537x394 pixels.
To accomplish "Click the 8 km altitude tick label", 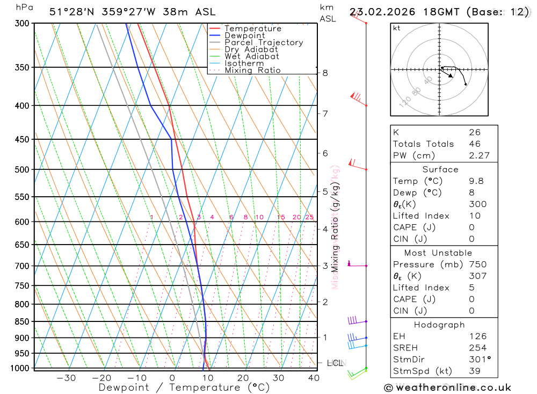I will [x=325, y=73].
